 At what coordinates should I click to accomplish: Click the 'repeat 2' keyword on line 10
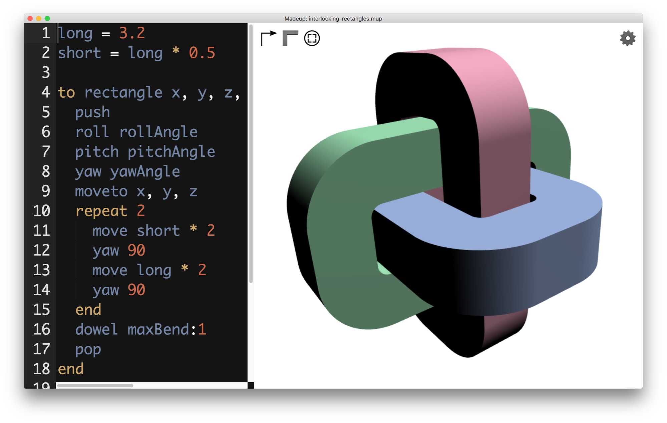(x=101, y=211)
